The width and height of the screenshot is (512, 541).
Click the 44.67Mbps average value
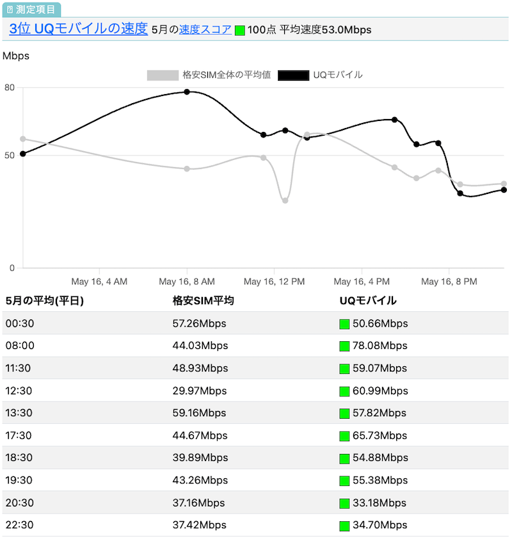pyautogui.click(x=200, y=436)
